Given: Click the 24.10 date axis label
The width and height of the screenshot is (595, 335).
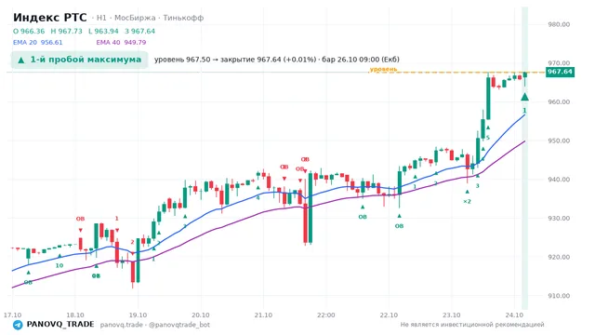Looking at the screenshot, I should (514, 315).
